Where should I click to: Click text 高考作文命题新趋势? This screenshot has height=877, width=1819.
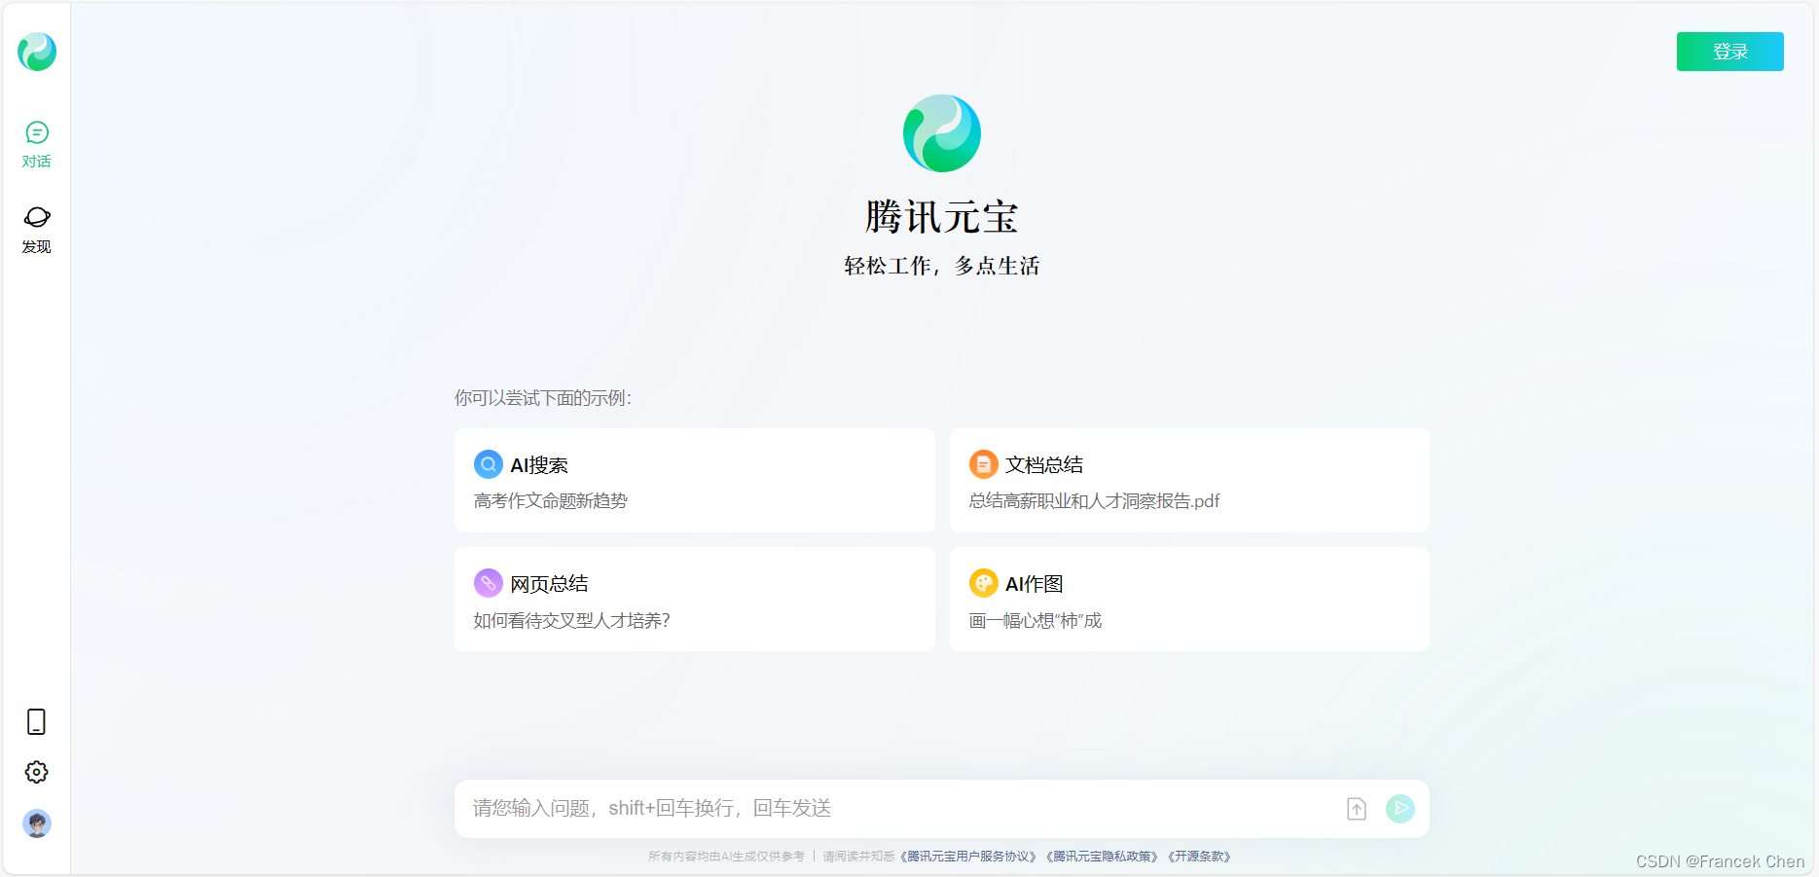point(551,501)
